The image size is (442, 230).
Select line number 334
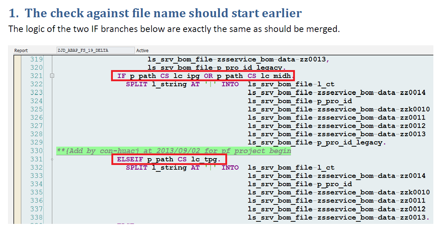(x=36, y=184)
